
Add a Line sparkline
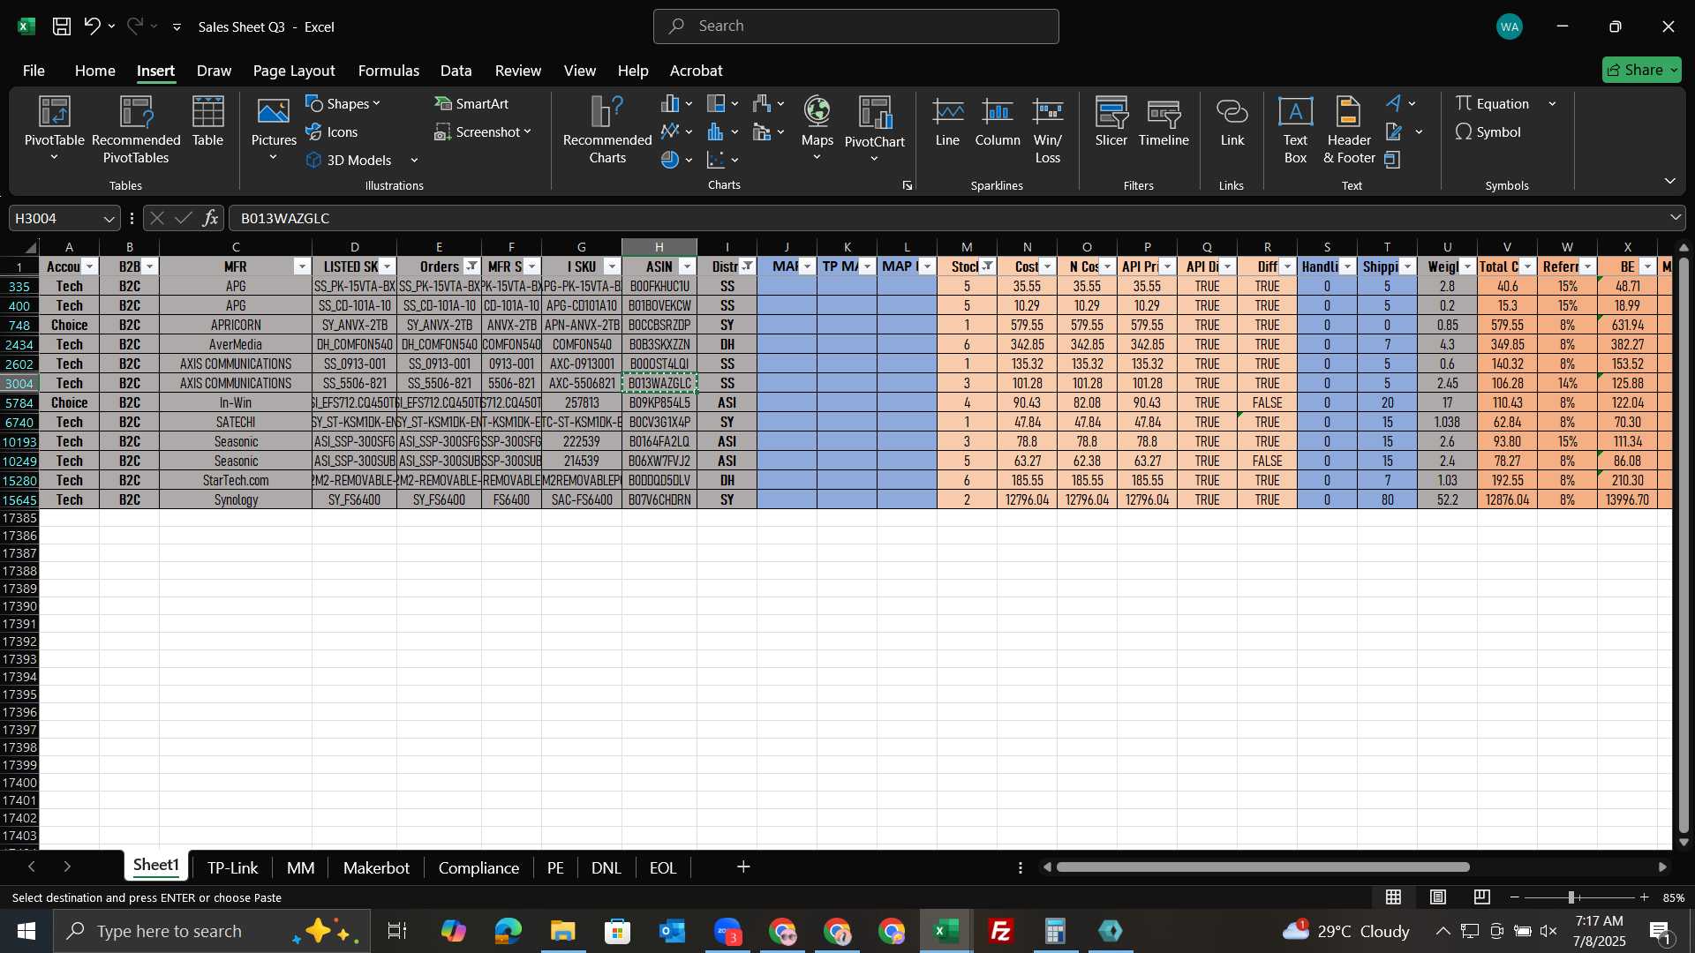point(947,122)
